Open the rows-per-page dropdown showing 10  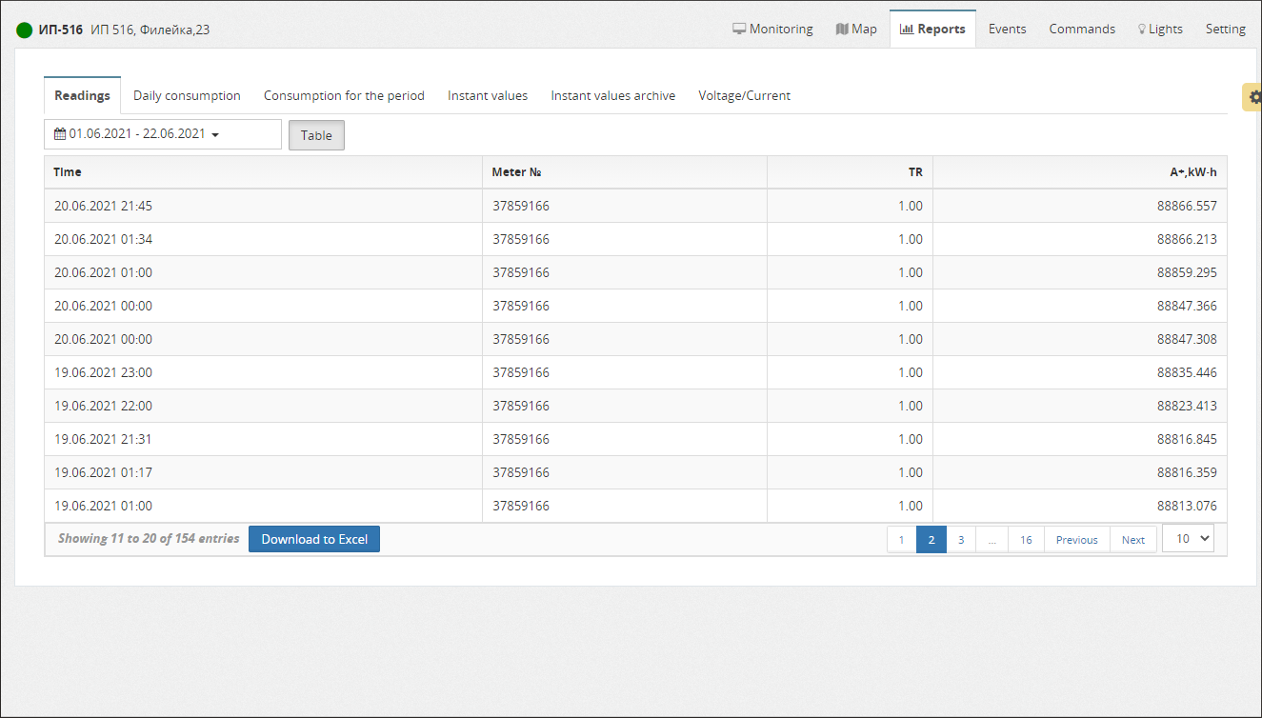point(1188,538)
